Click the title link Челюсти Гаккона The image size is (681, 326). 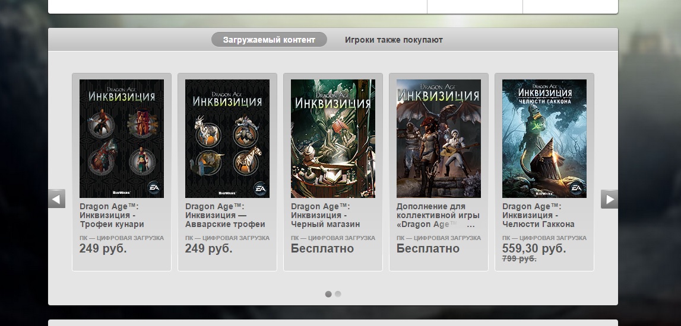[538, 215]
